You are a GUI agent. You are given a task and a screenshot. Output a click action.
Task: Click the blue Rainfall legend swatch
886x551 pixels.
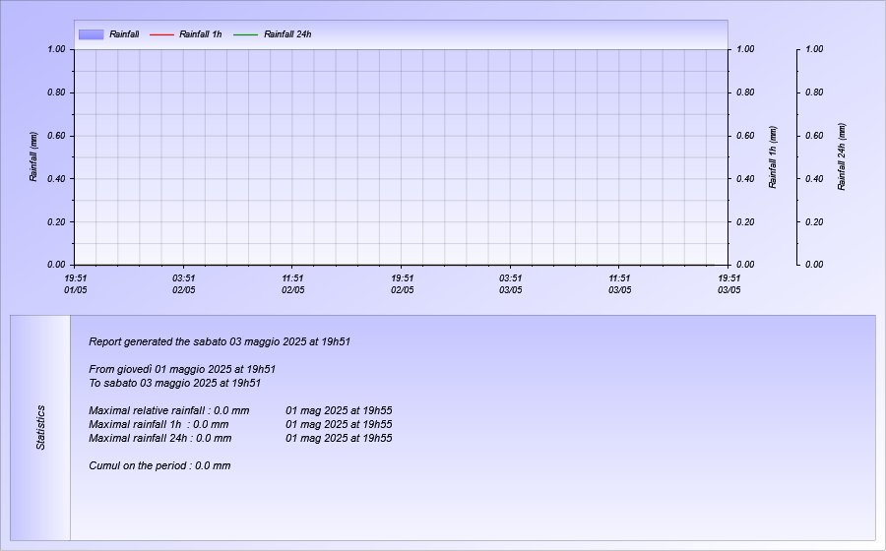(x=91, y=34)
